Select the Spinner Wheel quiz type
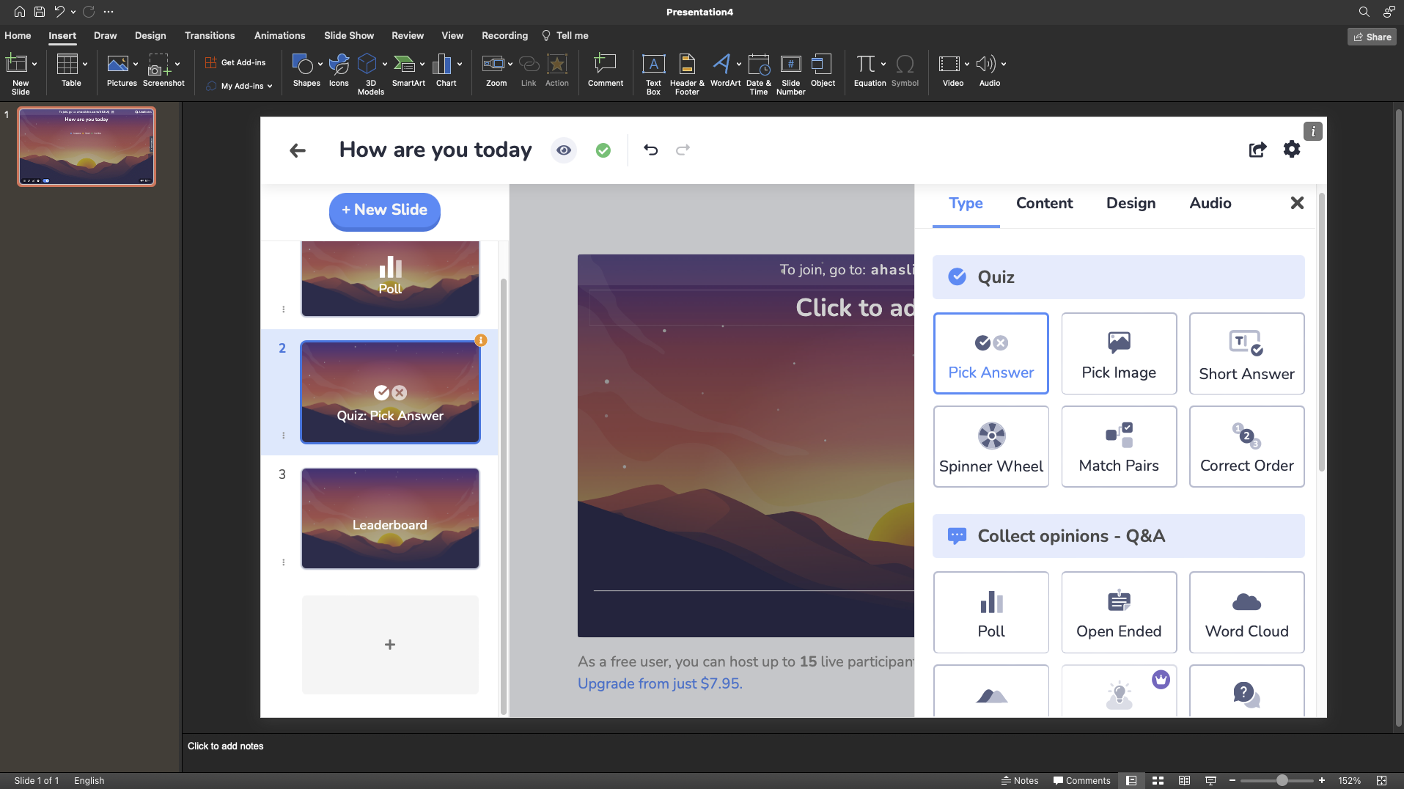This screenshot has height=789, width=1404. (x=990, y=446)
